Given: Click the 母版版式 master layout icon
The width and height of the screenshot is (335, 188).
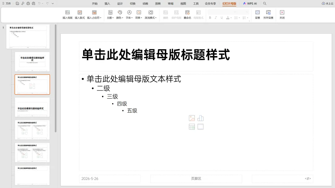Looking at the screenshot, I should click(x=199, y=15).
